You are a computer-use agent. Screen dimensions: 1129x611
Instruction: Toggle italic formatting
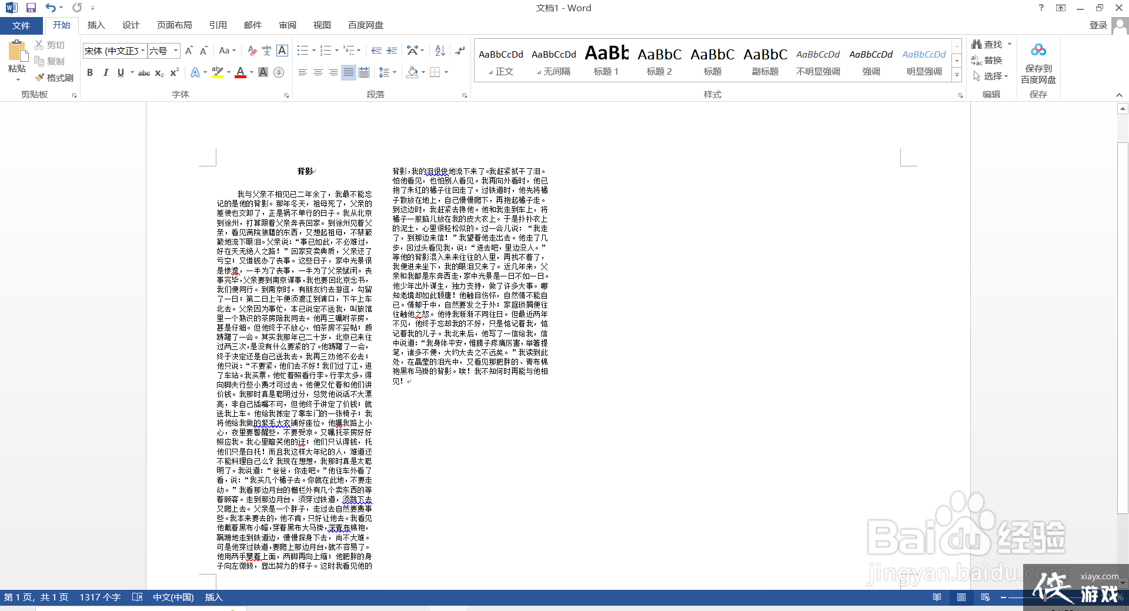pyautogui.click(x=105, y=72)
